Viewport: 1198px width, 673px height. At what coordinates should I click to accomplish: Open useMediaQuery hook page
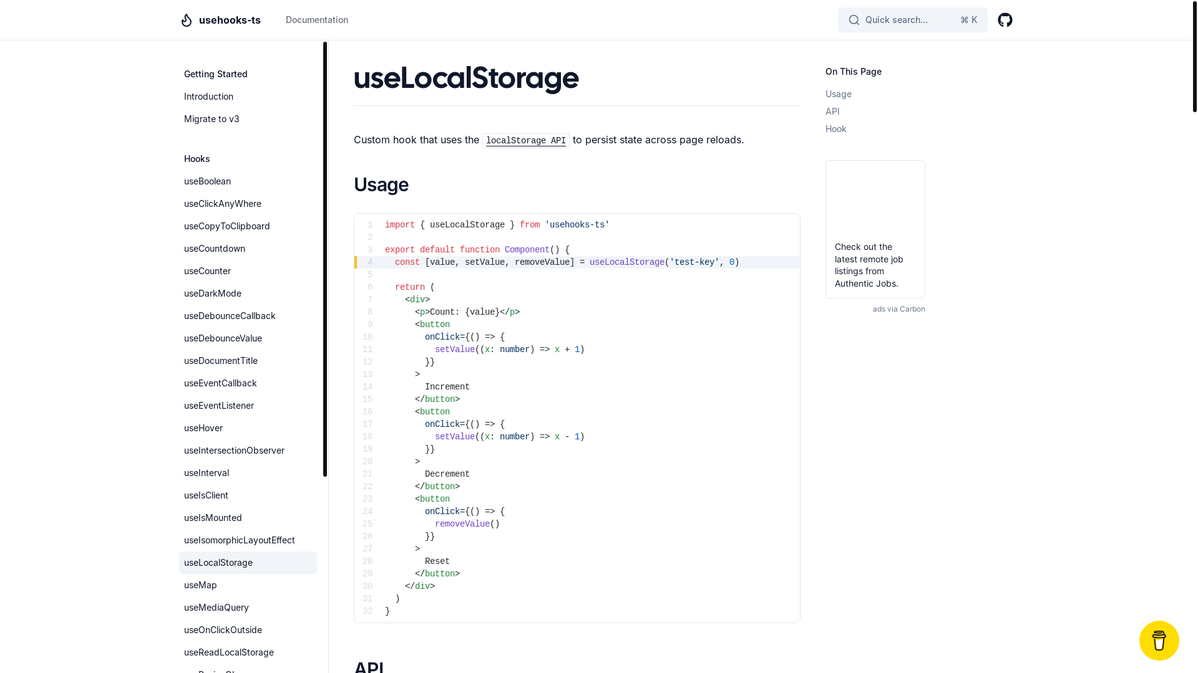click(248, 608)
